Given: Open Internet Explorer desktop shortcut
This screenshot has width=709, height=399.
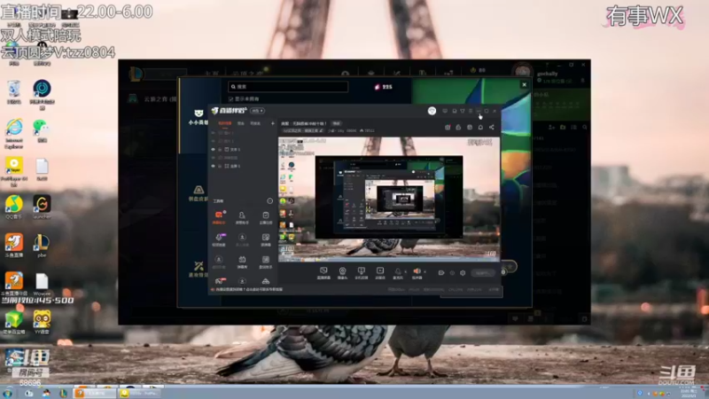Looking at the screenshot, I should [x=14, y=134].
